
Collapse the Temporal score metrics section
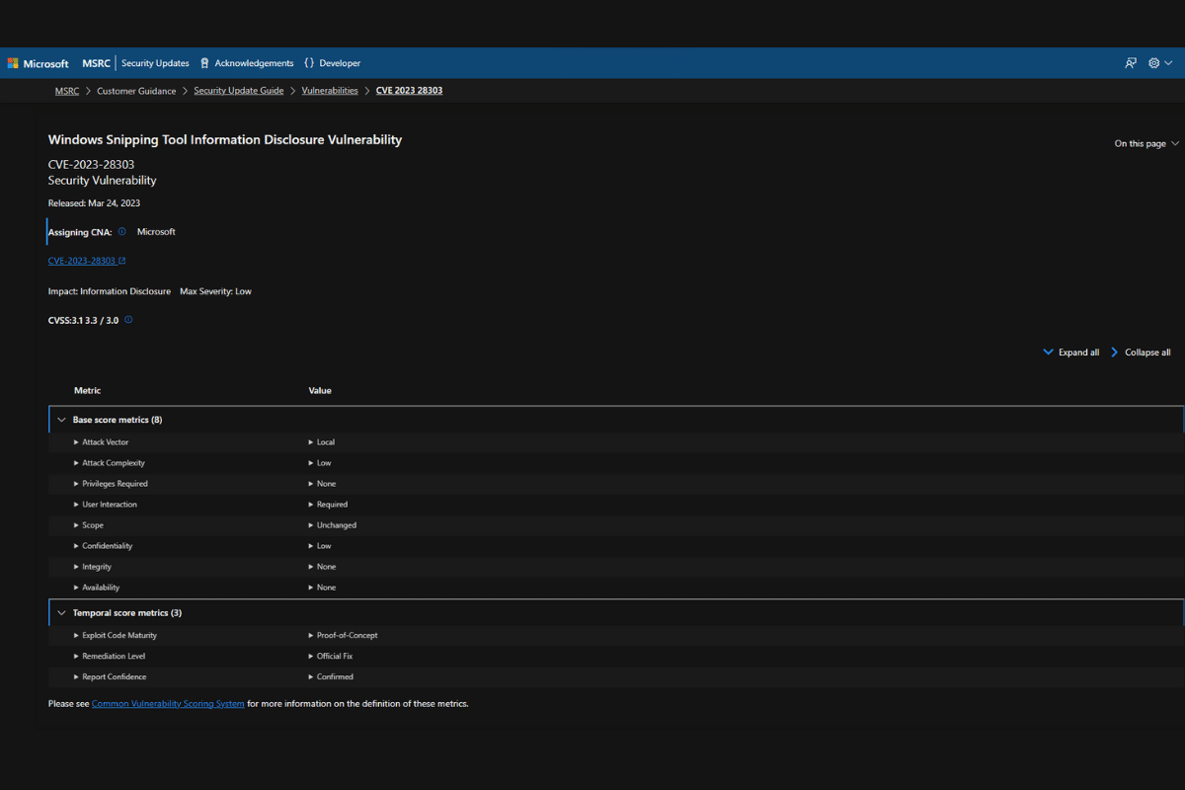[x=62, y=613]
